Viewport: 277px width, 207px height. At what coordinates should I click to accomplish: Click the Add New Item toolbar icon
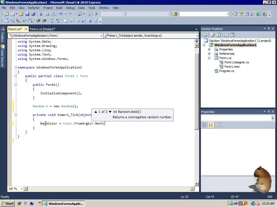click(x=12, y=14)
